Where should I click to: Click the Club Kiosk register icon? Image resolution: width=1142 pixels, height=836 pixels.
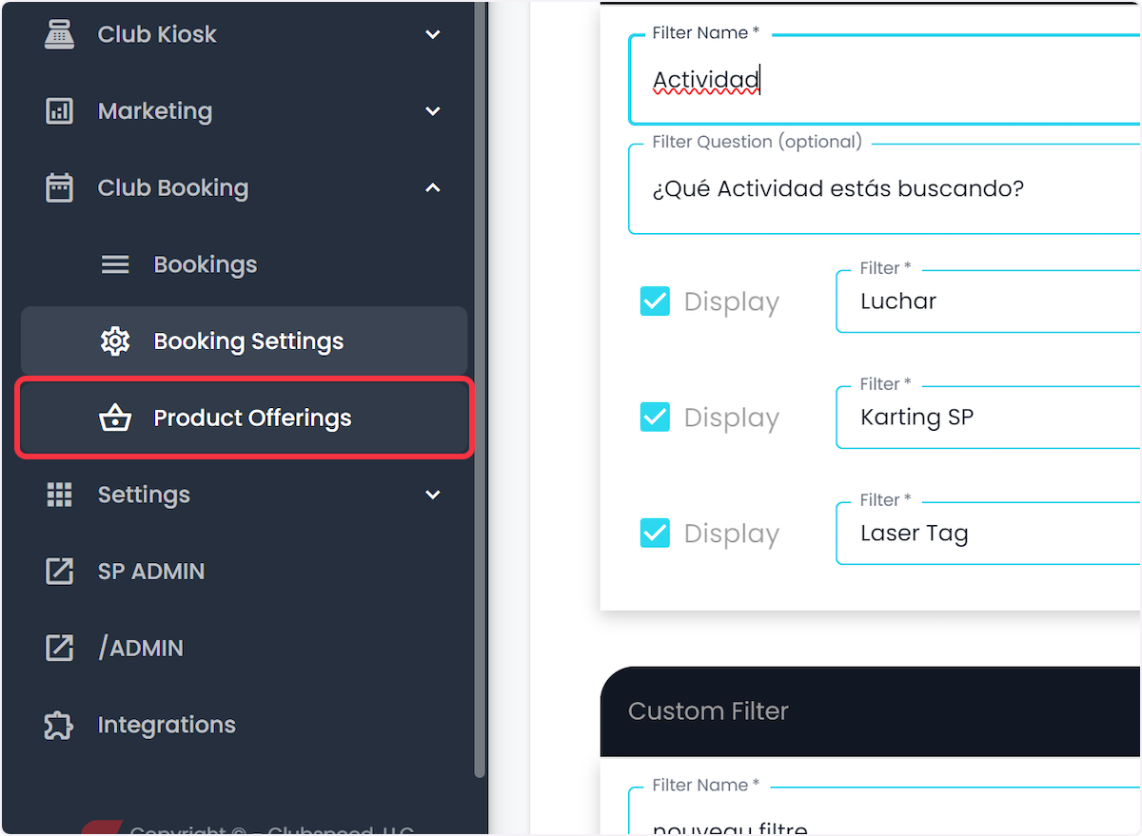tap(59, 34)
